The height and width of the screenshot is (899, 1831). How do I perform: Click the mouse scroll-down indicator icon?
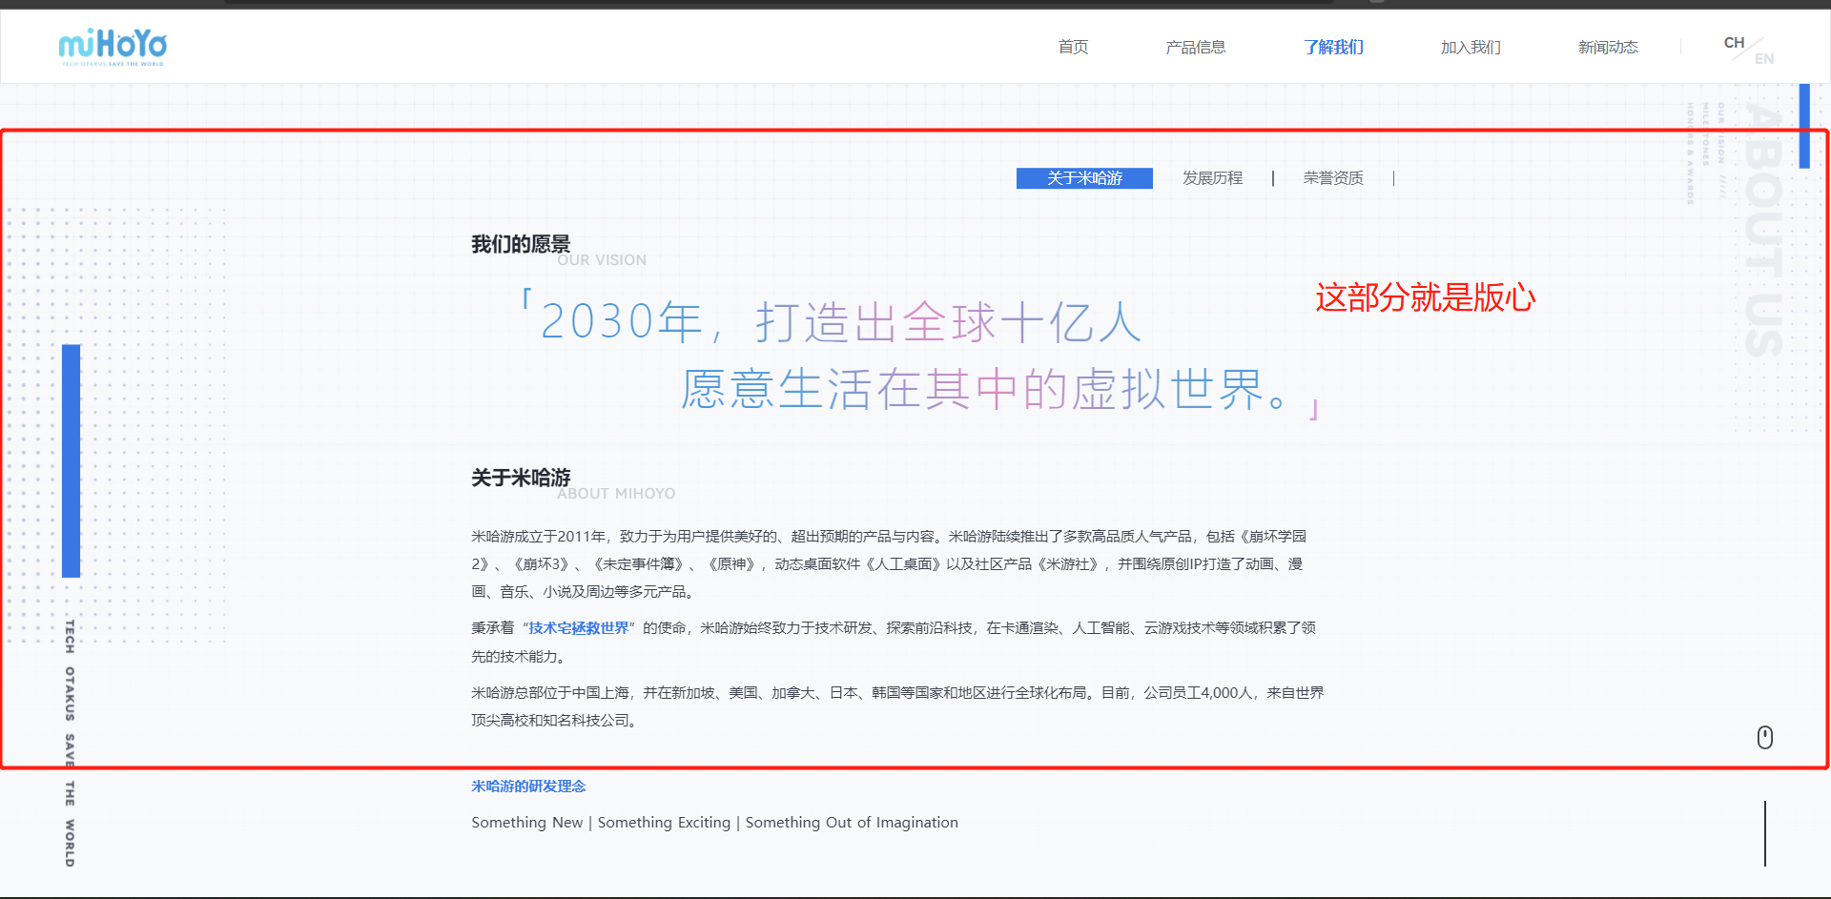(x=1765, y=737)
